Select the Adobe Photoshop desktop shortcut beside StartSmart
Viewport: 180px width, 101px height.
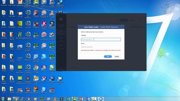[52, 36]
